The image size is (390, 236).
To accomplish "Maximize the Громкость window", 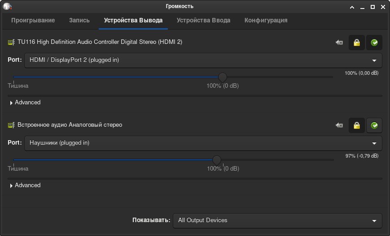I will (x=372, y=7).
